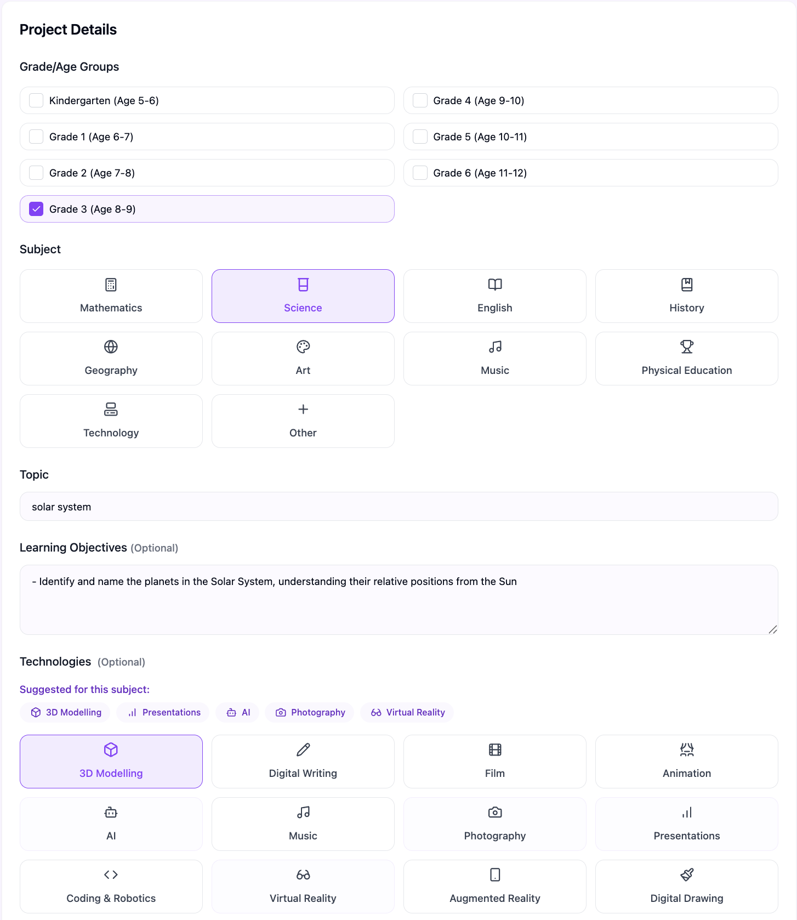This screenshot has width=797, height=920.
Task: Grab the textarea resize handle
Action: [x=773, y=629]
